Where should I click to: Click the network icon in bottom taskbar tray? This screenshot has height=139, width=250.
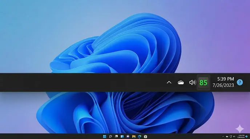[x=231, y=136]
